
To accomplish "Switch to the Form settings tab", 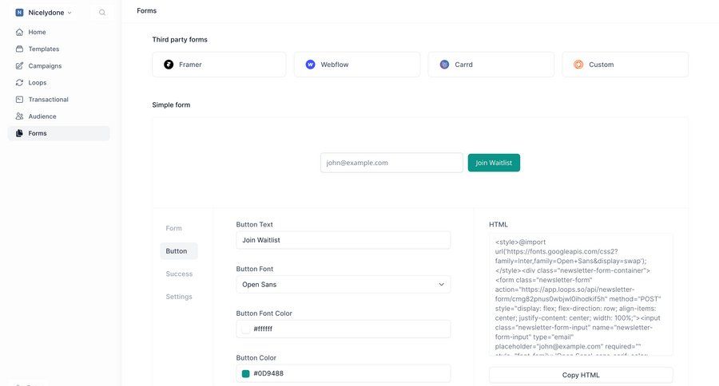I will click(x=174, y=228).
